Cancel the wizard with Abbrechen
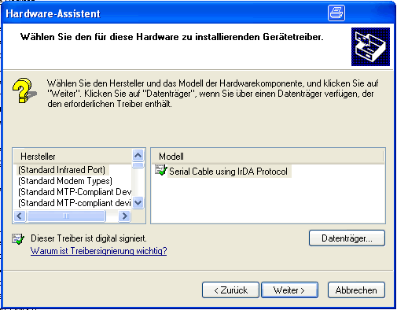397x310 pixels. pyautogui.click(x=356, y=290)
